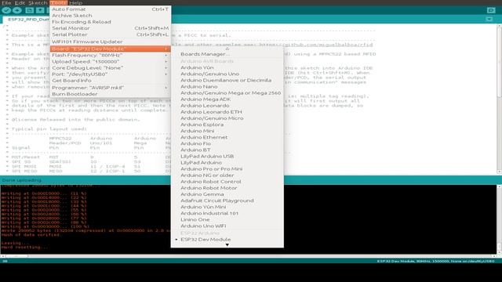502x282 pixels.
Task: Open the Sketch menu
Action: tap(38, 2)
